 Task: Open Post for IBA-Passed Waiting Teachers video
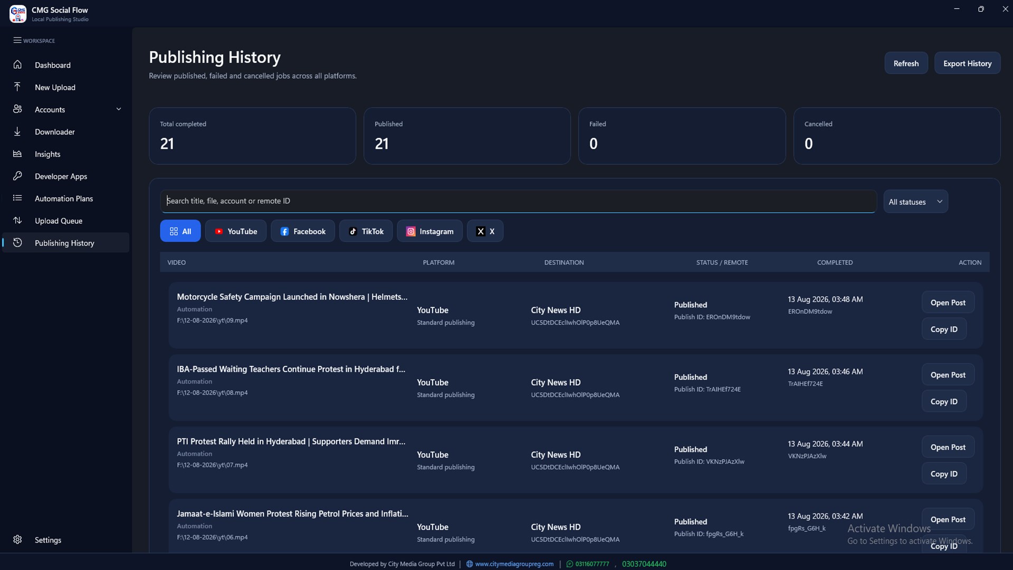(x=948, y=375)
